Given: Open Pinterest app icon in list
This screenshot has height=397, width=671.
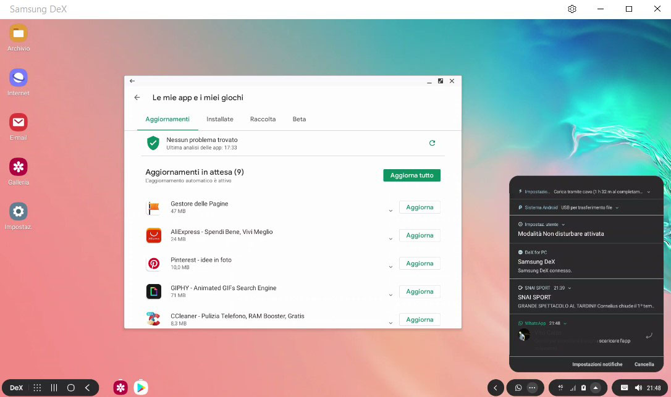Looking at the screenshot, I should click(x=154, y=264).
